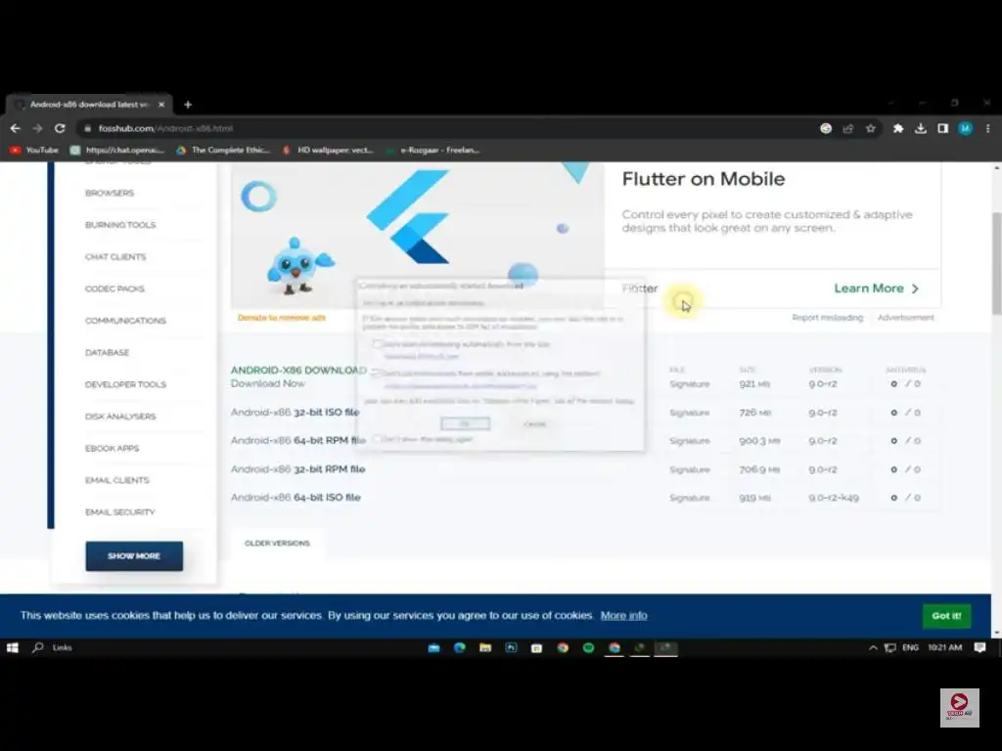This screenshot has height=751, width=1002.
Task: Download Android-x86 64-bit ISO file
Action: pos(296,498)
